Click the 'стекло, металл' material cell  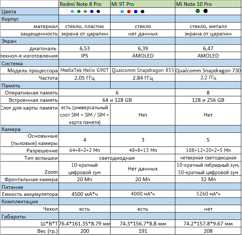pyautogui.click(x=208, y=26)
